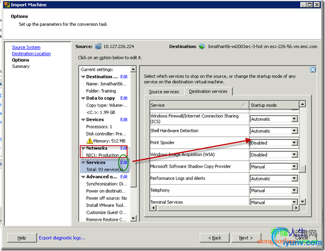Viewport: 325px width, 251px height.
Task: Click the destination VM icon beside Jonathan56
Action: click(x=202, y=46)
